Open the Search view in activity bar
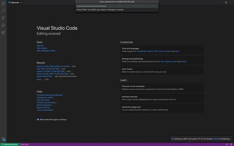234x146 pixels. click(x=3, y=11)
